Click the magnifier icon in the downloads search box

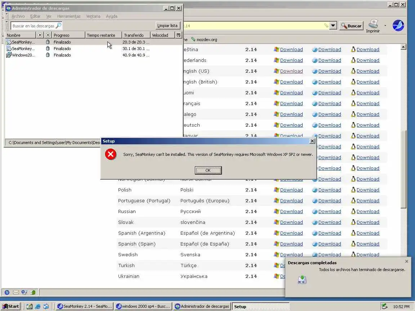pyautogui.click(x=58, y=26)
